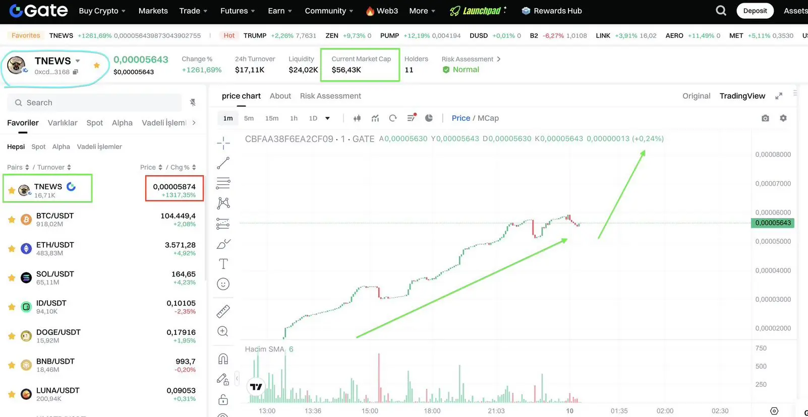The width and height of the screenshot is (808, 417).
Task: Click the magnet snap tool
Action: pos(223,359)
